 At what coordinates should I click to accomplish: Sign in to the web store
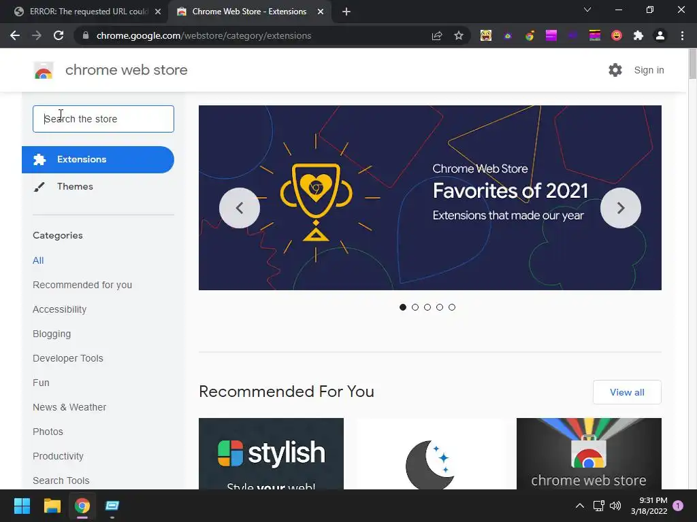pos(649,70)
